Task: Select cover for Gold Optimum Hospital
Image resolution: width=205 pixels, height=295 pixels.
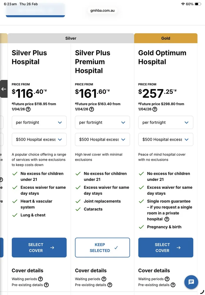Action: coord(166,248)
